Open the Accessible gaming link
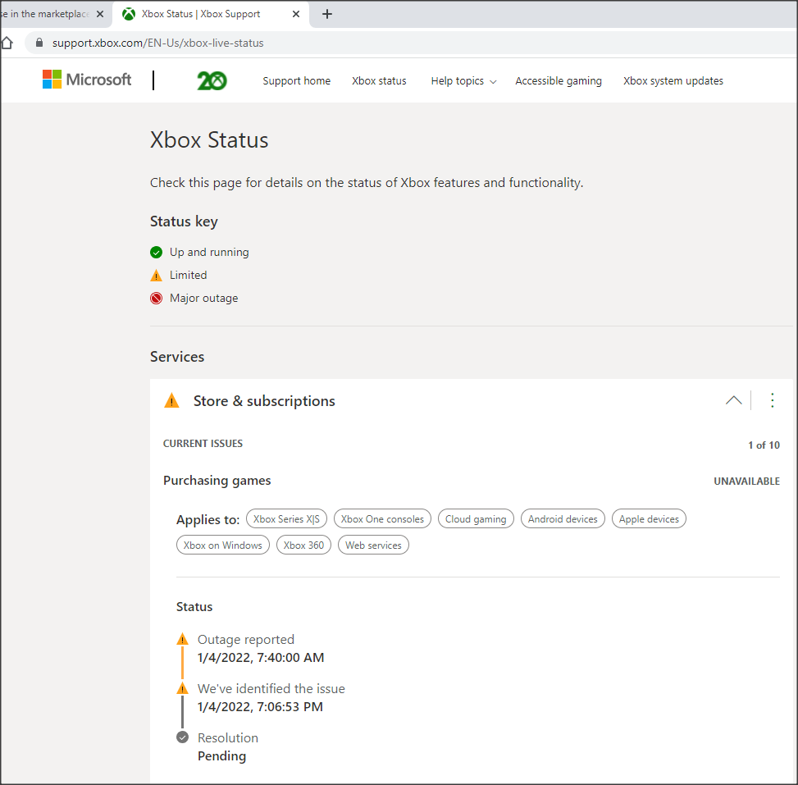Screen dimensions: 798x785 pos(559,80)
